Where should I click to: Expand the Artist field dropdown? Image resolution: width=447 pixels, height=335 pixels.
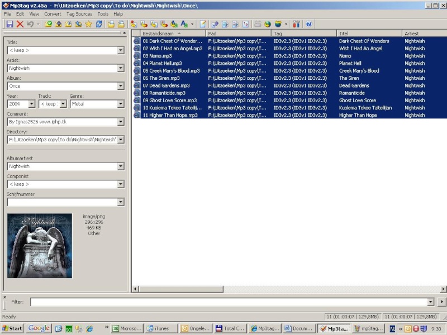pos(121,68)
